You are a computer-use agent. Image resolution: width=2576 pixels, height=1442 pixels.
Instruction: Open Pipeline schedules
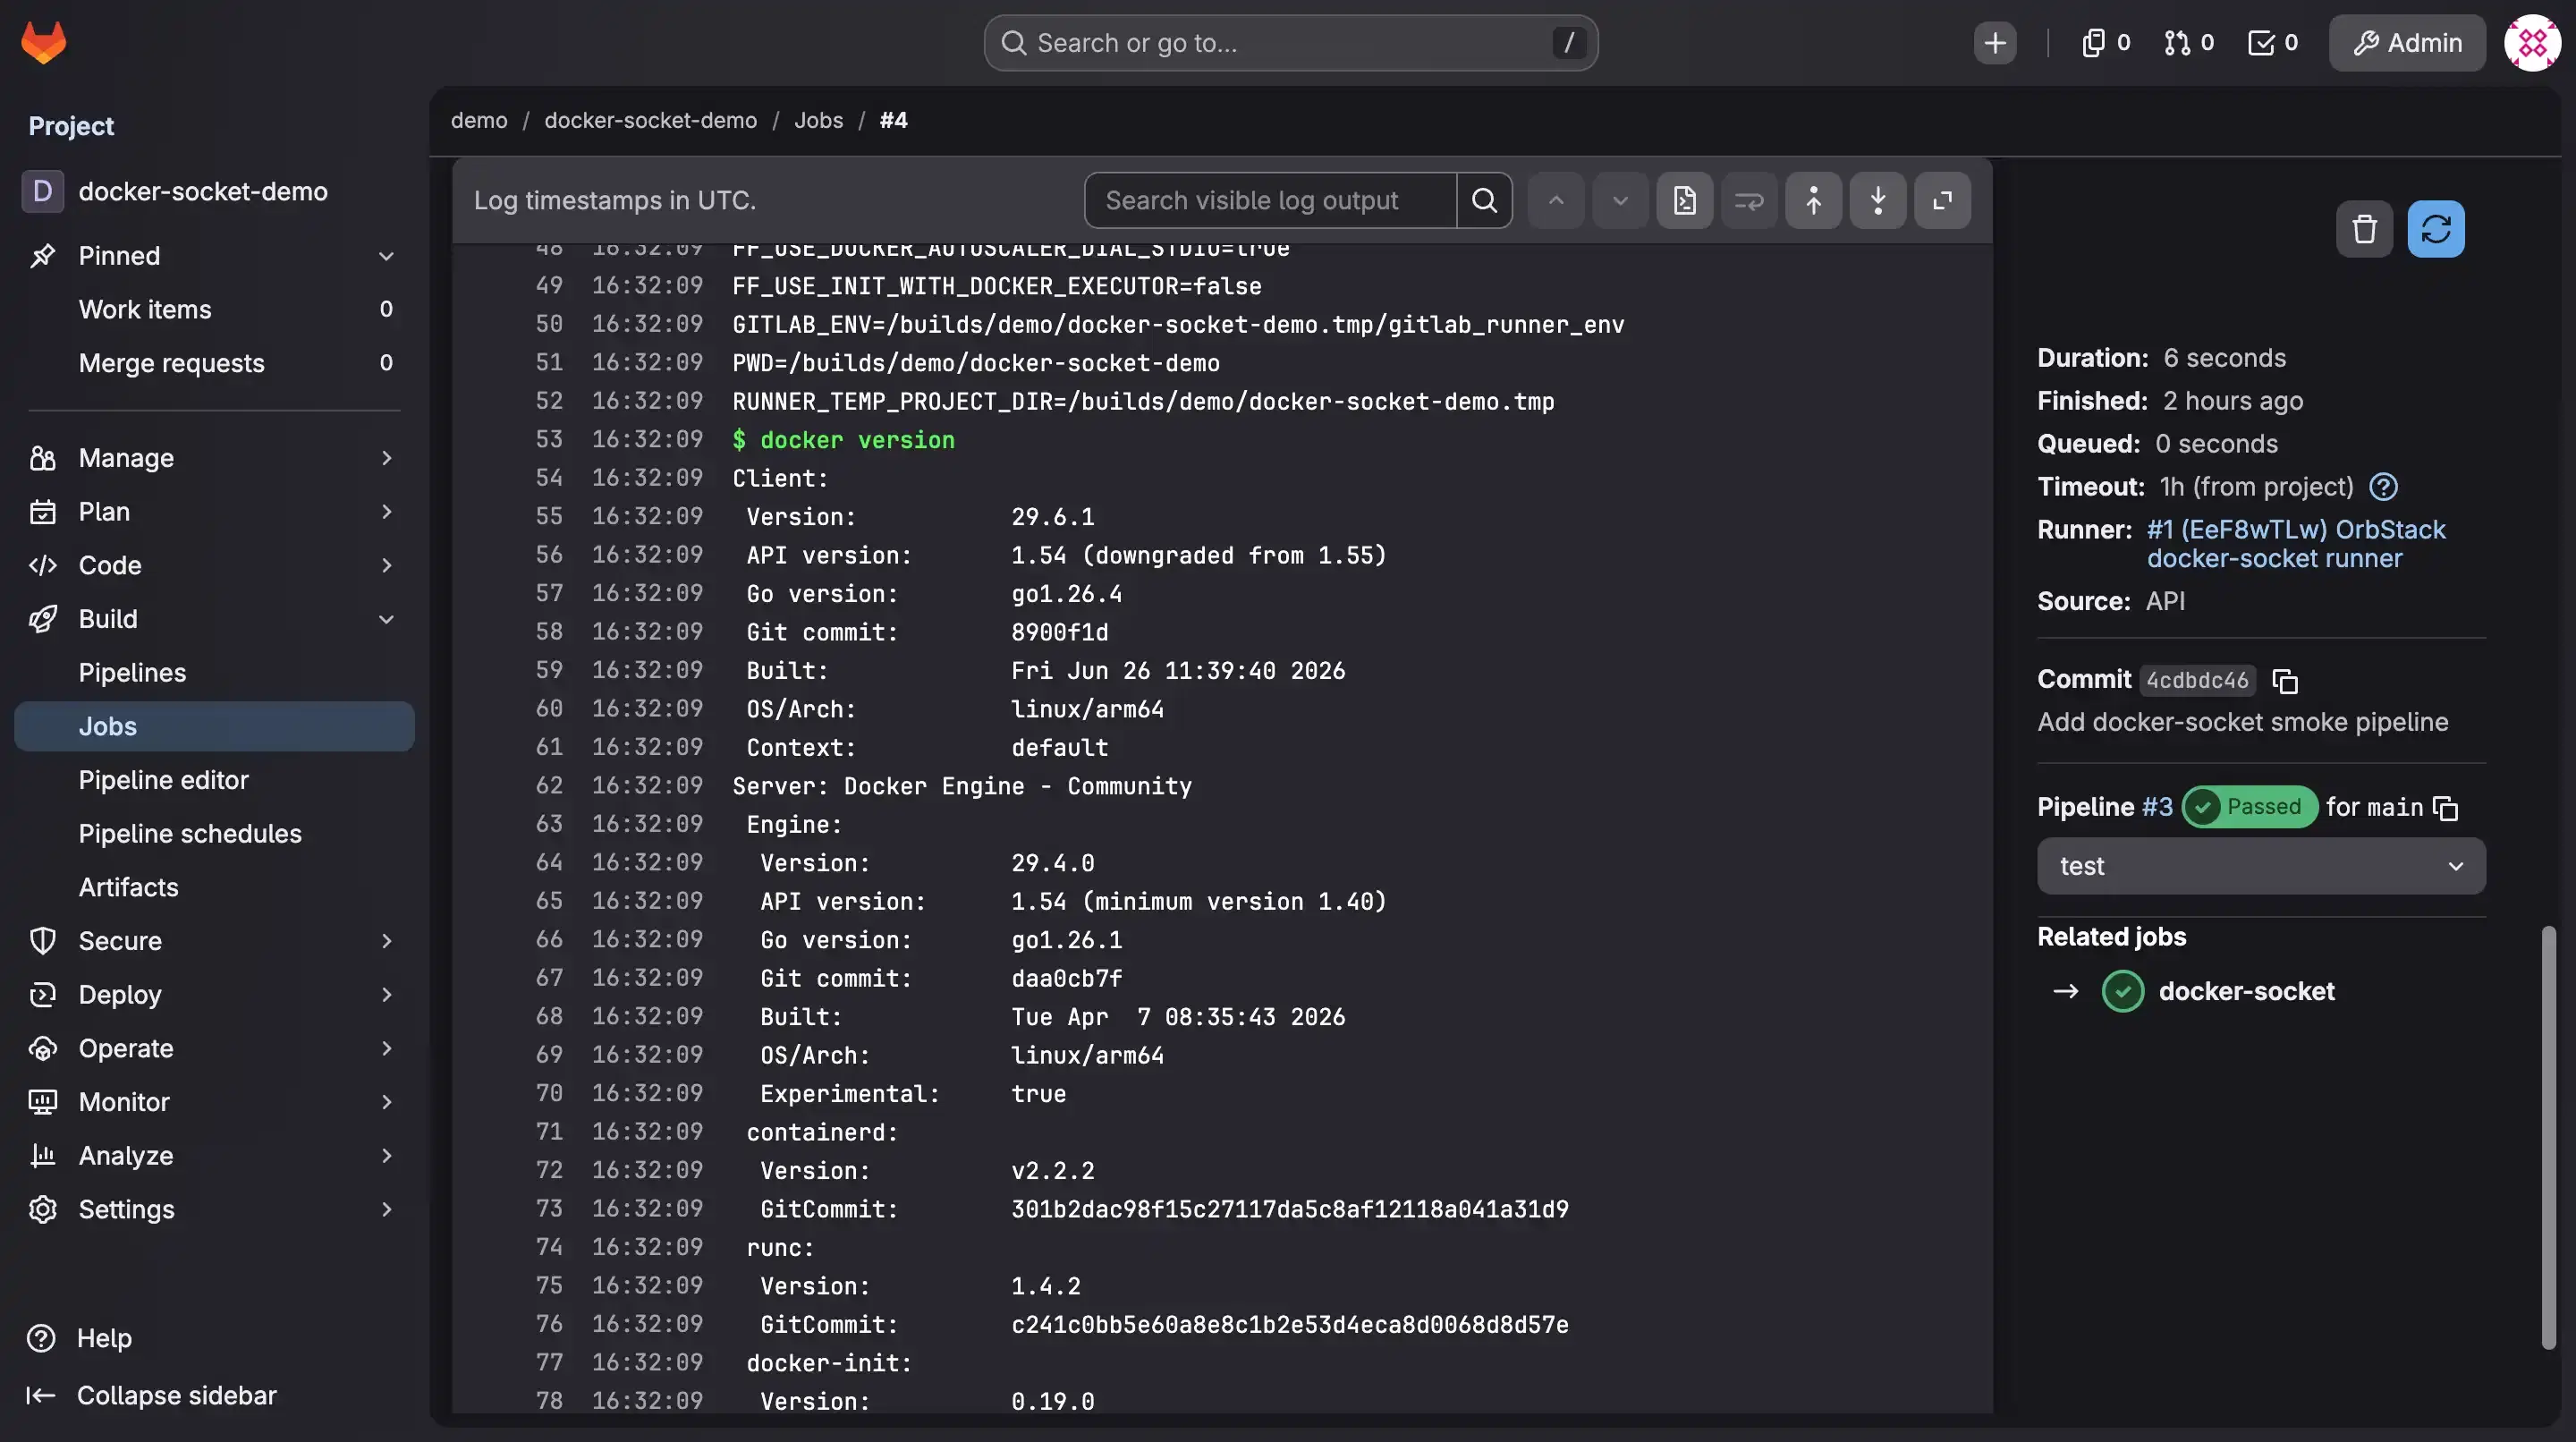[x=214, y=833]
